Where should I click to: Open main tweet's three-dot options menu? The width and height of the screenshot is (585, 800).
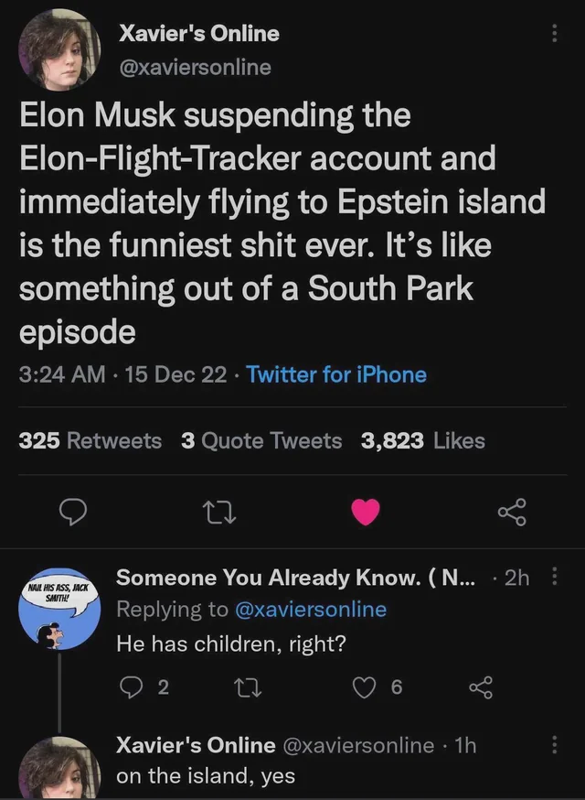[x=555, y=34]
